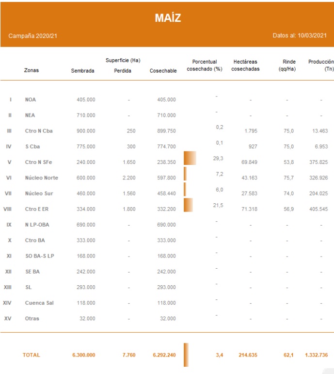Click the TOTAL row harvest progress bar
Screen dimensions: 334x374
(186, 355)
